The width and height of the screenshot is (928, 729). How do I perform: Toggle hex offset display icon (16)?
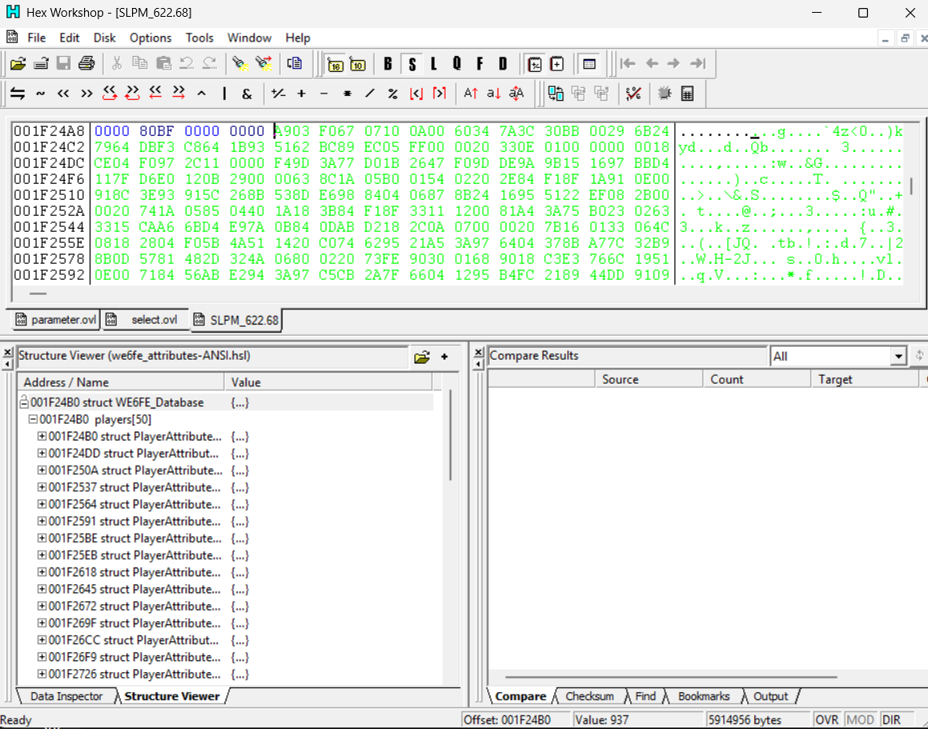[335, 64]
